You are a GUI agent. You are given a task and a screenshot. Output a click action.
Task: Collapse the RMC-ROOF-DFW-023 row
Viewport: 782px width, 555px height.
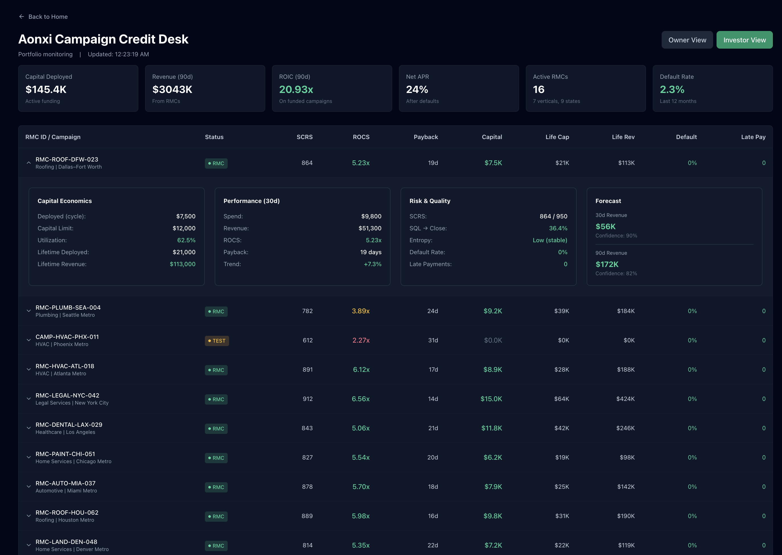(29, 163)
